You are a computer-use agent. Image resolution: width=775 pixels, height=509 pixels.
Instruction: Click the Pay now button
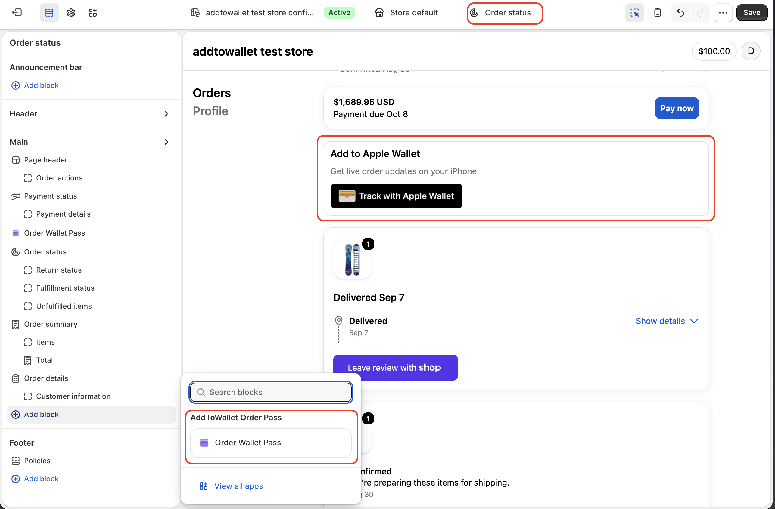click(x=677, y=108)
